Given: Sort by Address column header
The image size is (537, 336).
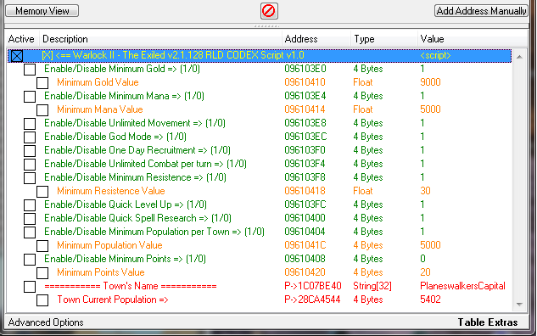Looking at the screenshot, I should click(316, 39).
